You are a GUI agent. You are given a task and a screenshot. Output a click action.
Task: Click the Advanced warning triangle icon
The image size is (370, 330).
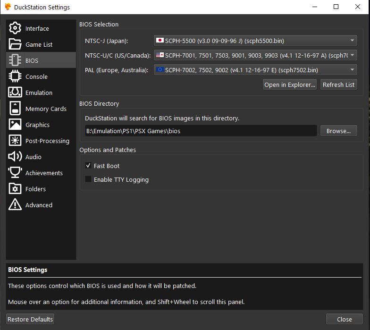tap(15, 205)
